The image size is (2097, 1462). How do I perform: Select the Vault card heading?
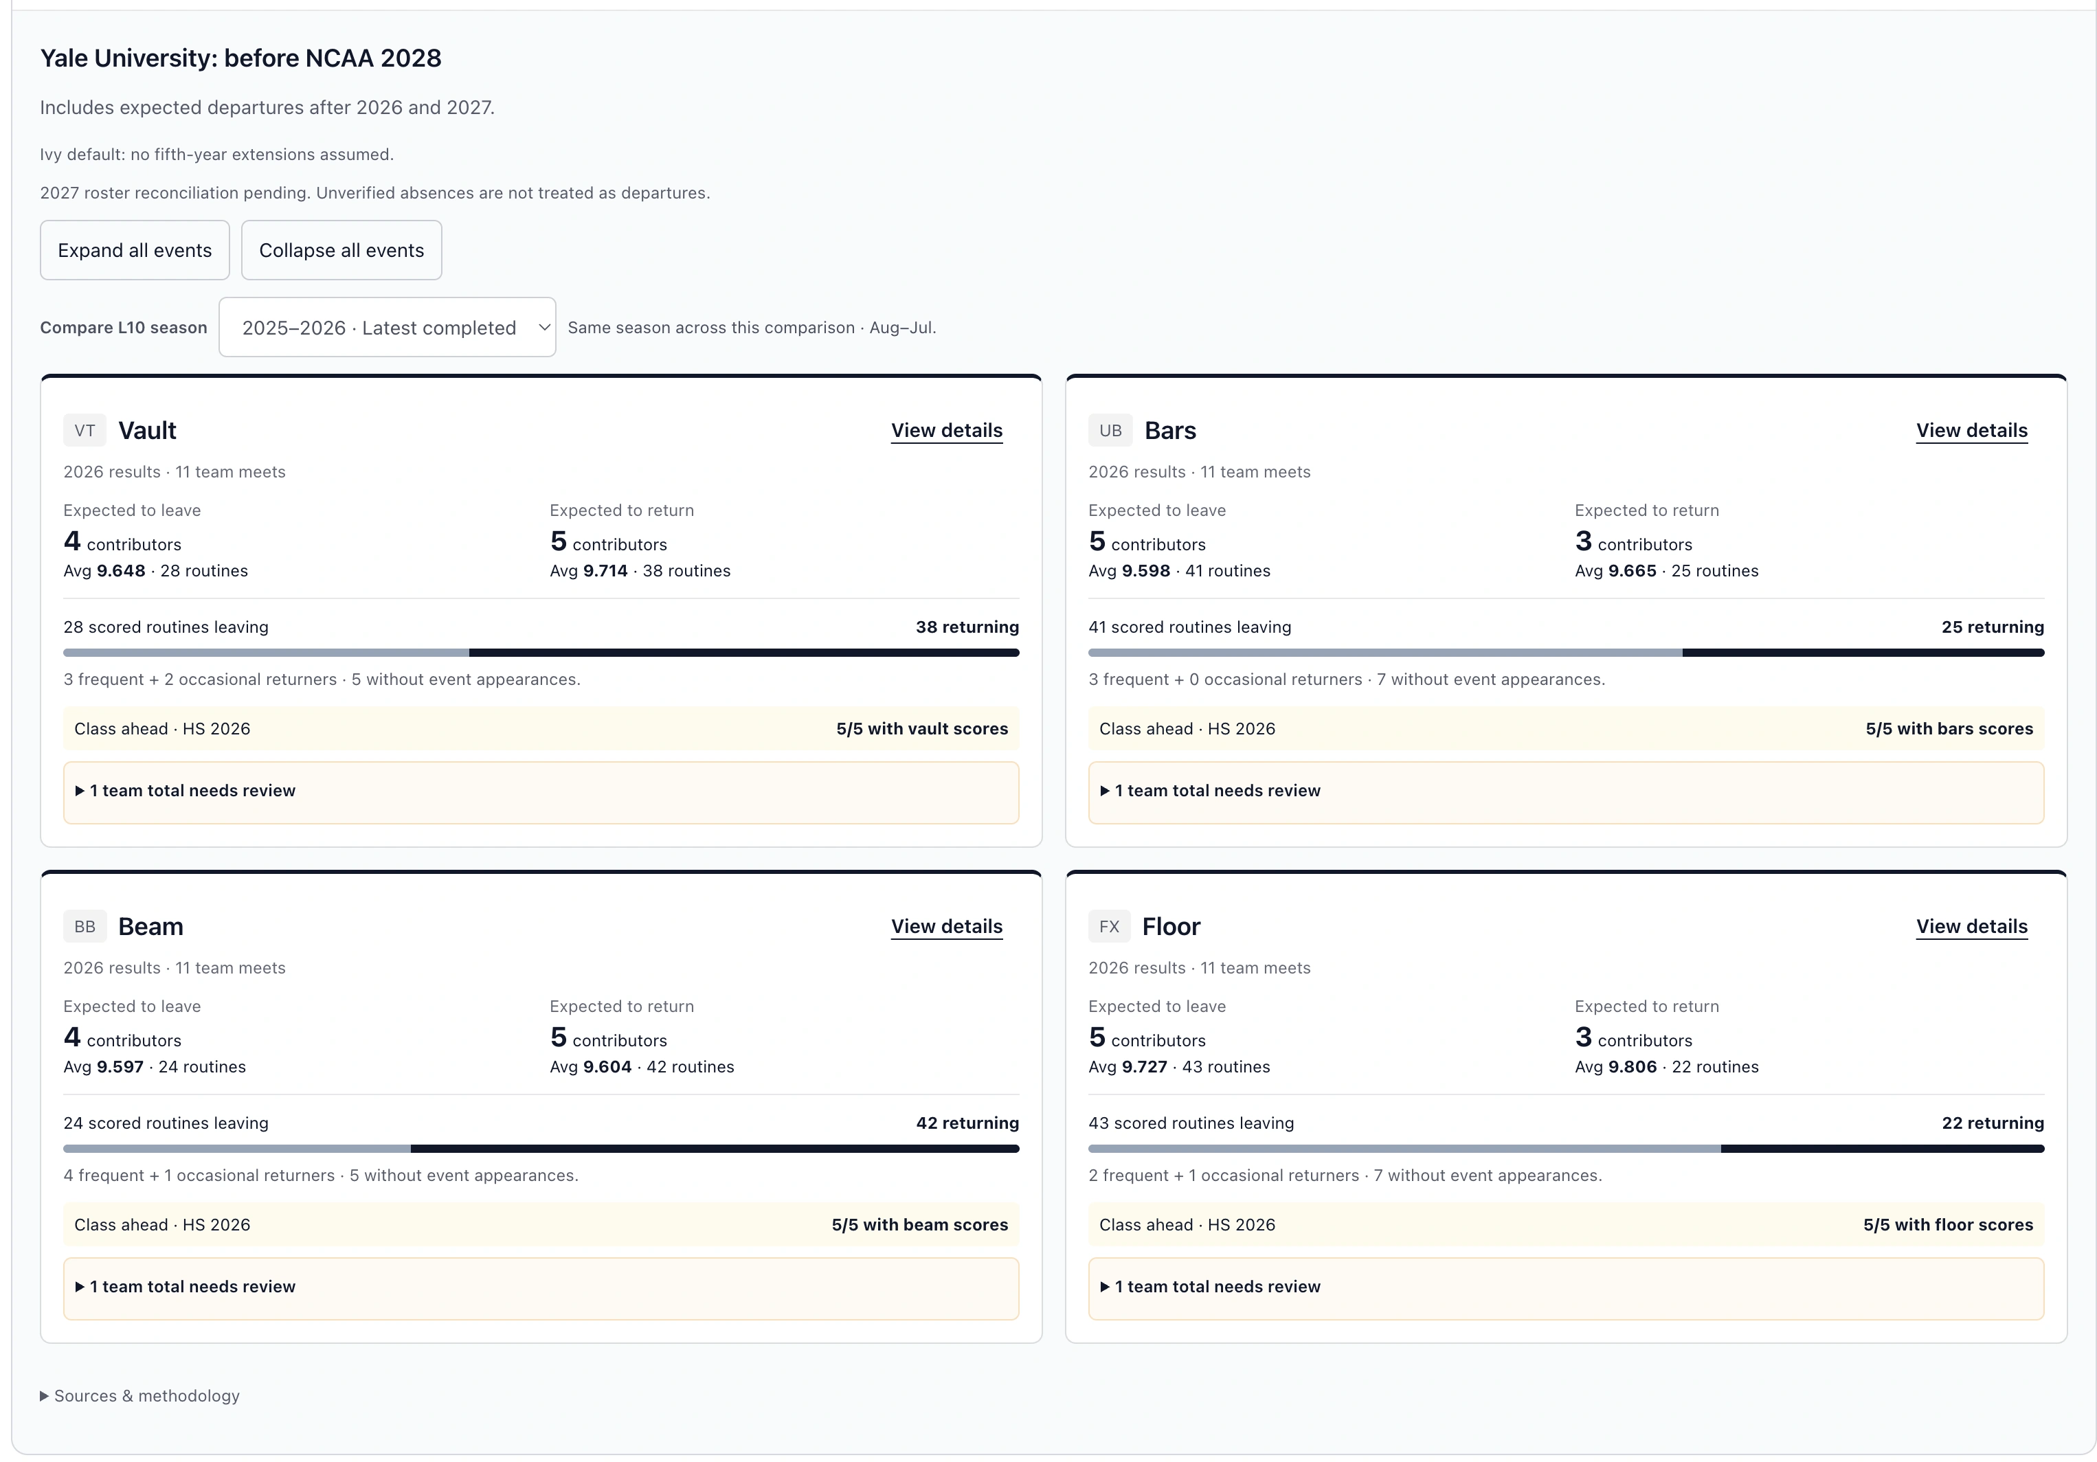pos(147,430)
